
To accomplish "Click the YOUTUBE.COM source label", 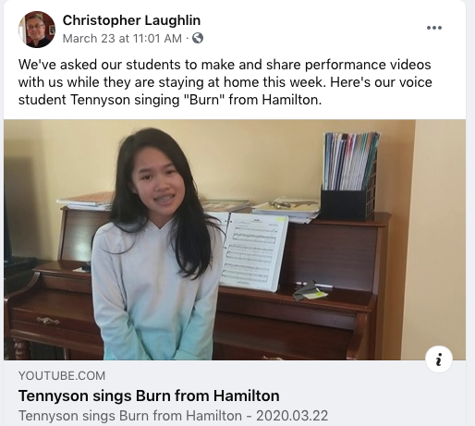I will [62, 376].
